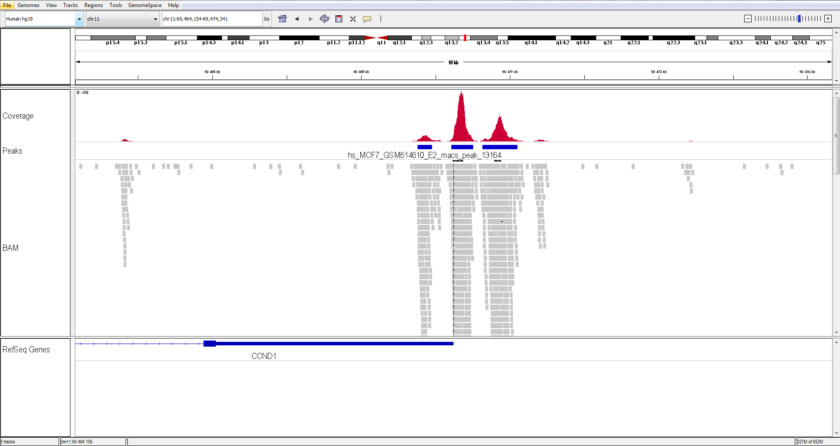Click the blue zoom level slider marker
This screenshot has width=840, height=446.
tap(799, 18)
